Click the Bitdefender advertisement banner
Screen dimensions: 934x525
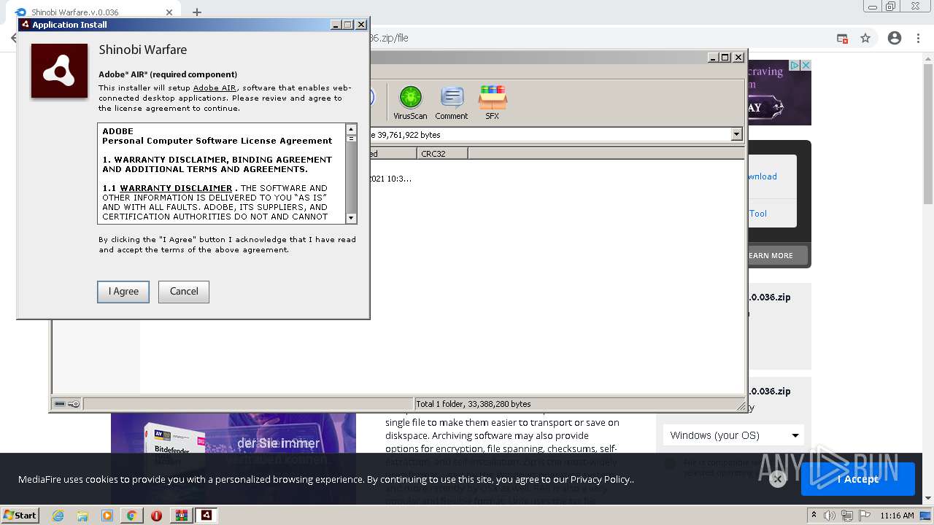tap(233, 440)
